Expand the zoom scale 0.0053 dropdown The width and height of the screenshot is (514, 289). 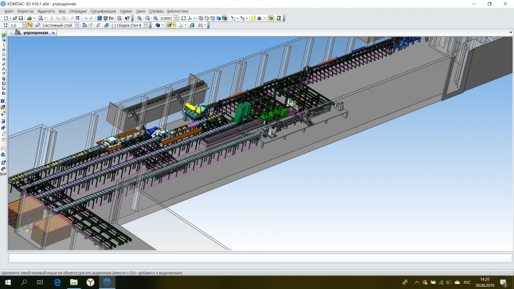click(176, 19)
